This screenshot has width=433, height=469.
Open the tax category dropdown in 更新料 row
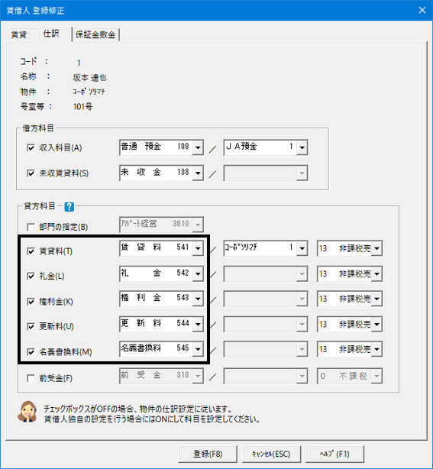coord(376,324)
